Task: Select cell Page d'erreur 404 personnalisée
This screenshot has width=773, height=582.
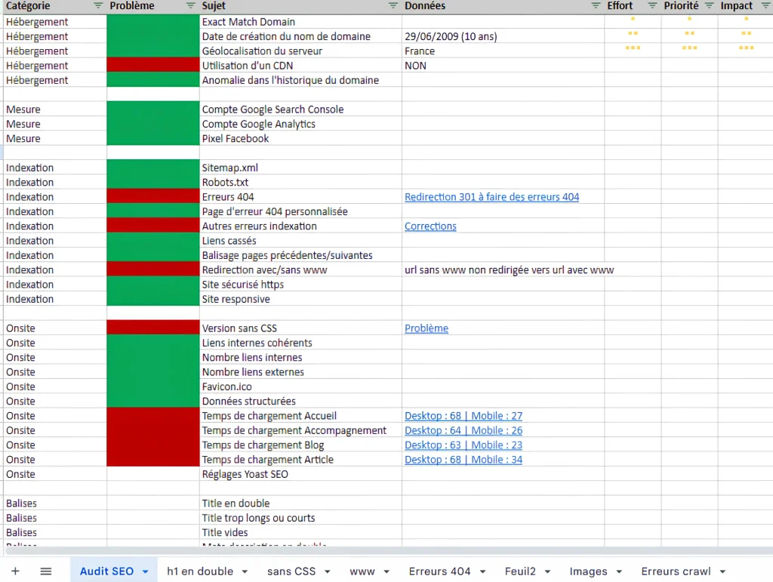Action: click(x=300, y=211)
